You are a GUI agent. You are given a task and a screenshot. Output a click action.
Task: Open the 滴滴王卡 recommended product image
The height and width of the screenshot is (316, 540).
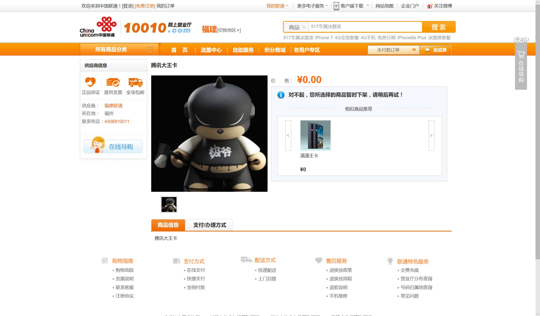pyautogui.click(x=315, y=135)
